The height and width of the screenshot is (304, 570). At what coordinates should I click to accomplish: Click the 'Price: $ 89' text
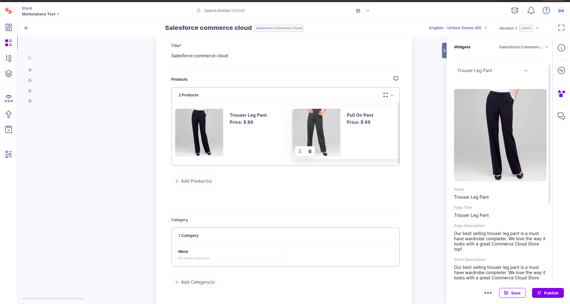[x=241, y=122]
